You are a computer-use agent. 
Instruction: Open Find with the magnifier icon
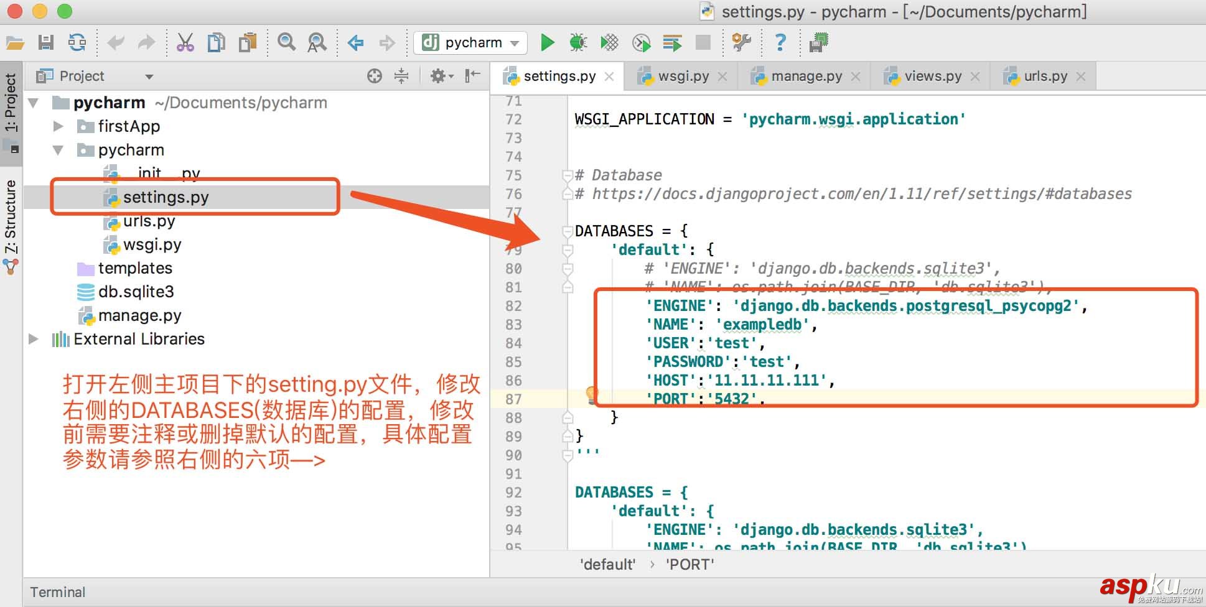[286, 42]
